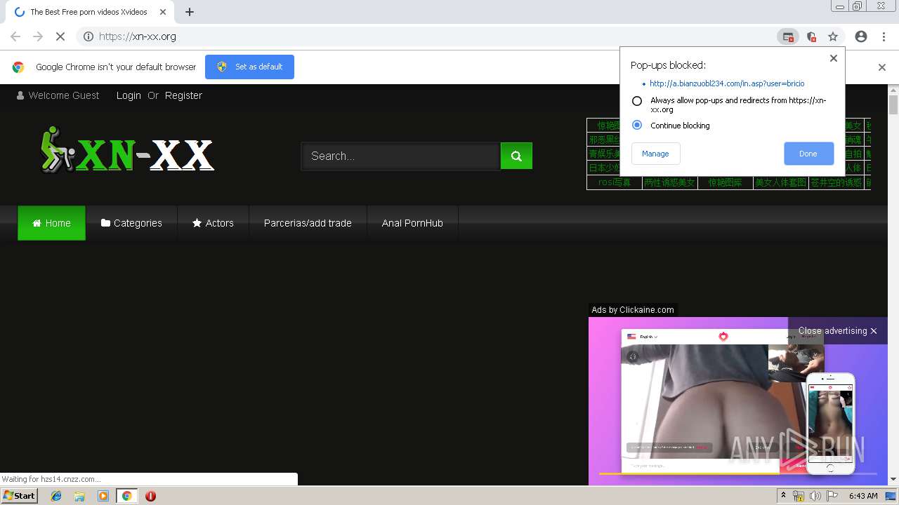Click the Set as default button

(249, 67)
